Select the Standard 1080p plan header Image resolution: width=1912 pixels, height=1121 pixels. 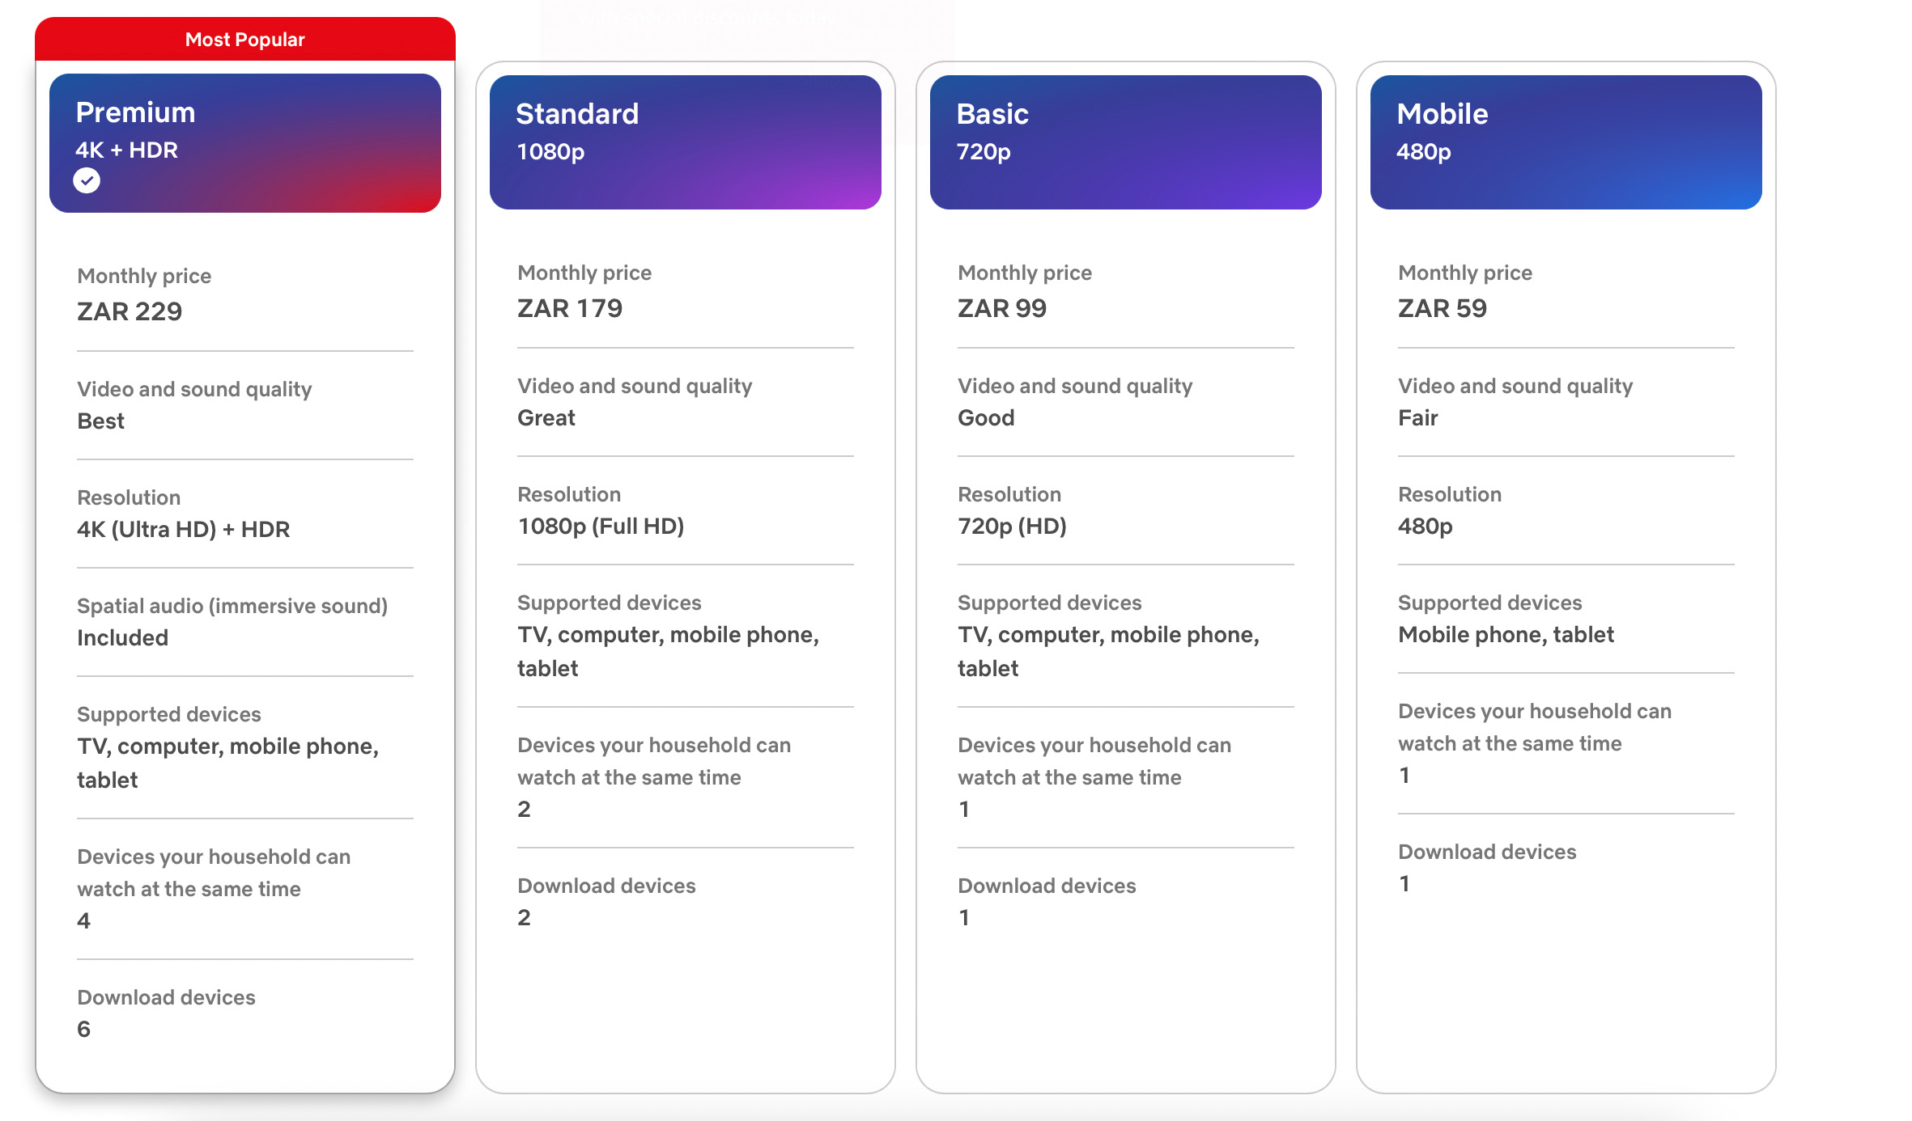point(685,142)
